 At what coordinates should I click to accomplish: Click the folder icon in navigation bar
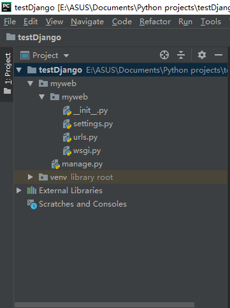point(11,37)
